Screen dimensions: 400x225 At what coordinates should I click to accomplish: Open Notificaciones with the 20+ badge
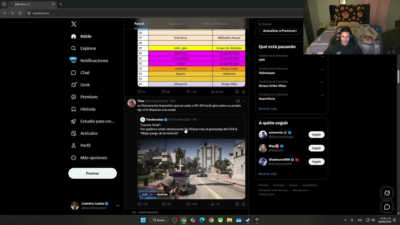tap(89, 61)
